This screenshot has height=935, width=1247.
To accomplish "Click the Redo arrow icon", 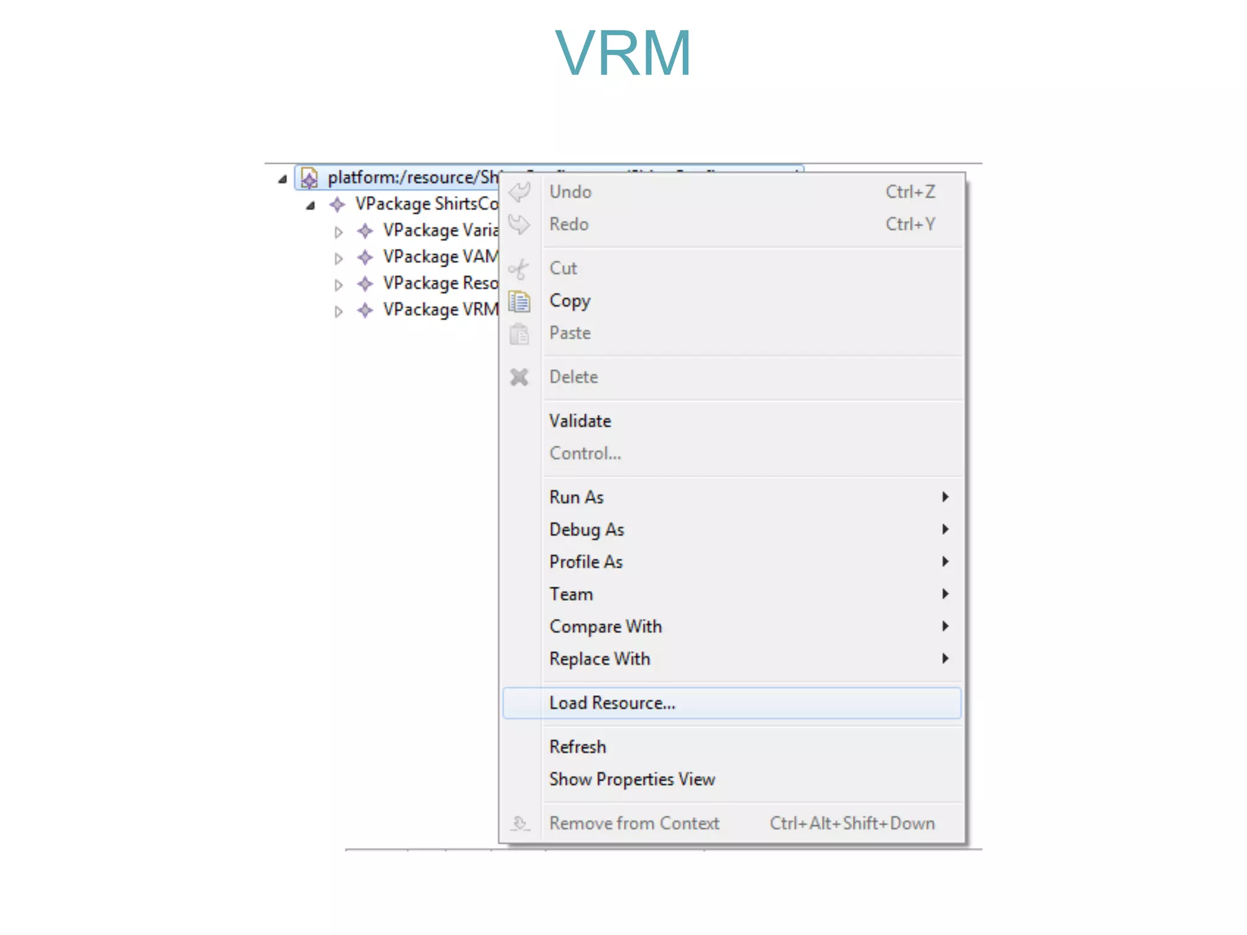I will tap(519, 225).
